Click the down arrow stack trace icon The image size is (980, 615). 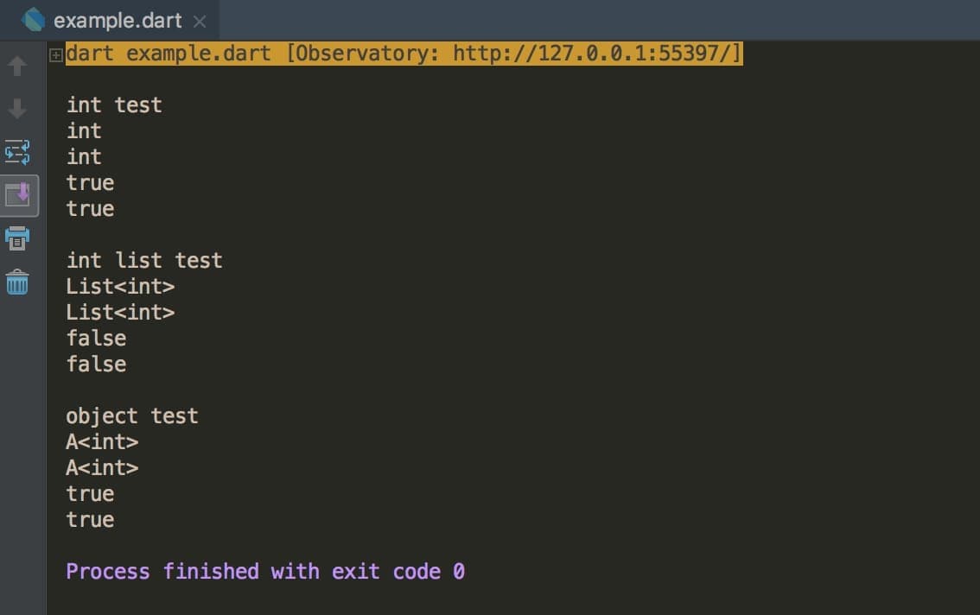(x=17, y=109)
